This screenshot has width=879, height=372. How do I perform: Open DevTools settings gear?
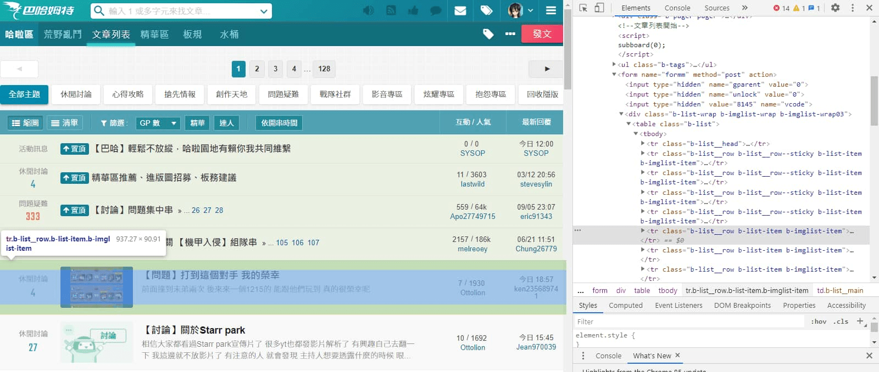click(835, 8)
